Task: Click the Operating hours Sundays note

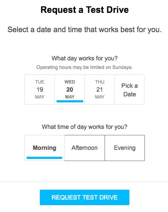Action: (84, 67)
